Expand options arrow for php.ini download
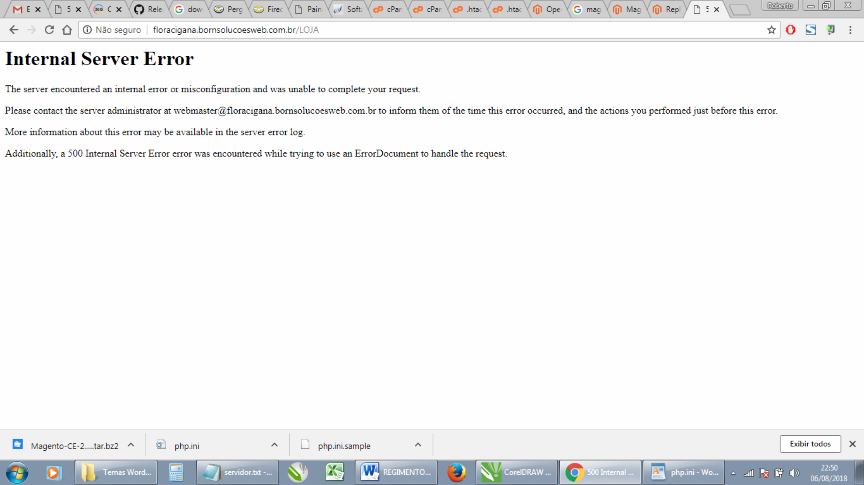Viewport: 864px width, 485px height. (x=274, y=445)
